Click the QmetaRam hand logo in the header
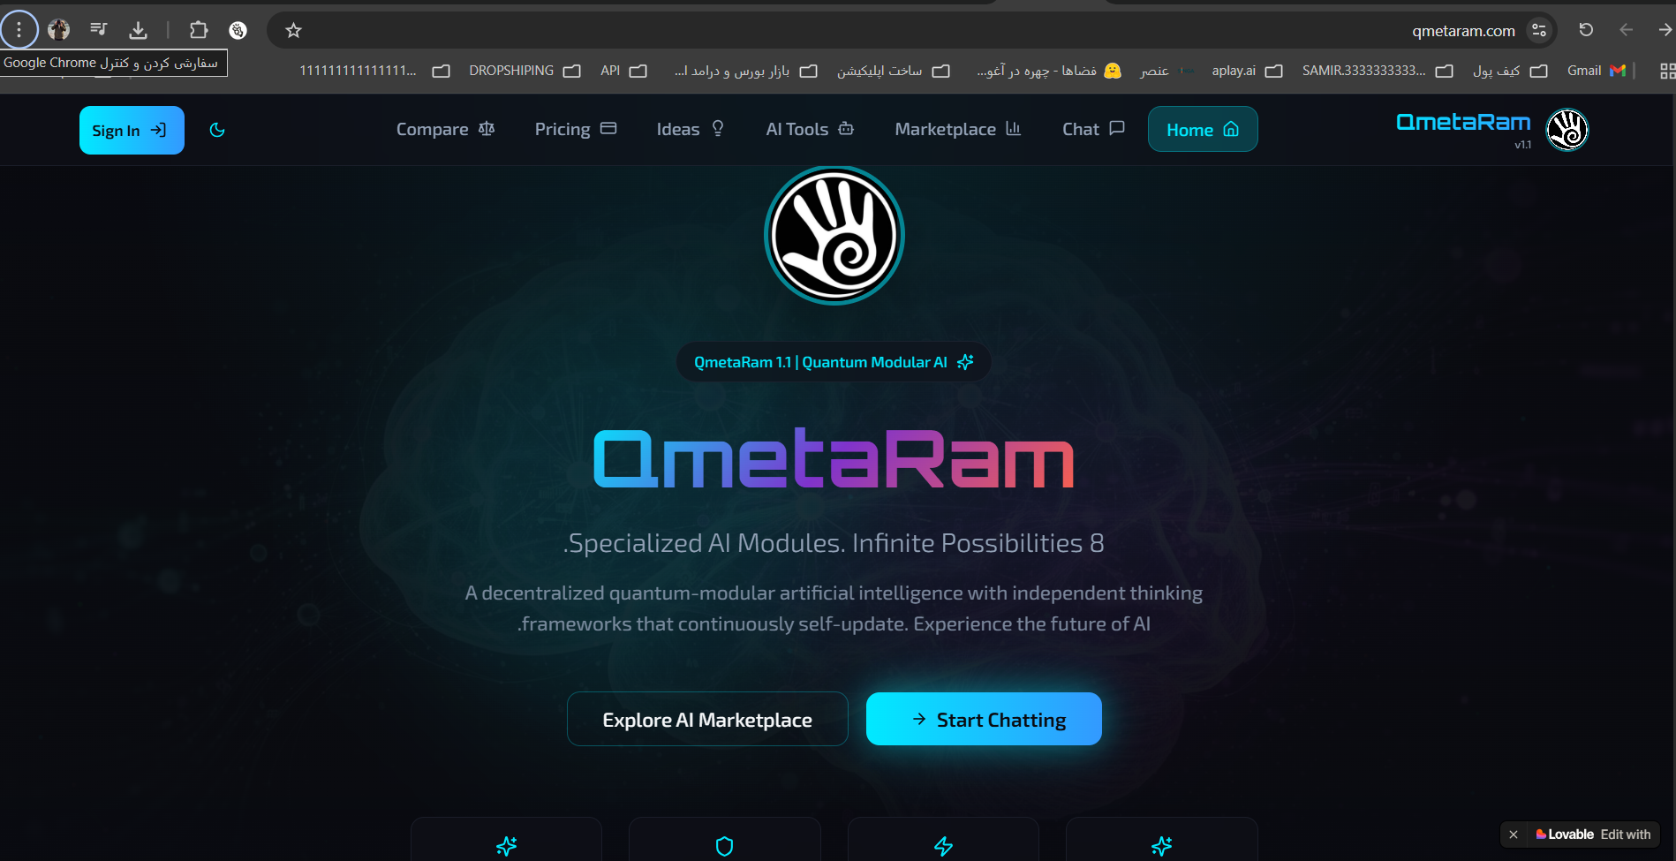Viewport: 1676px width, 861px height. tap(1566, 129)
